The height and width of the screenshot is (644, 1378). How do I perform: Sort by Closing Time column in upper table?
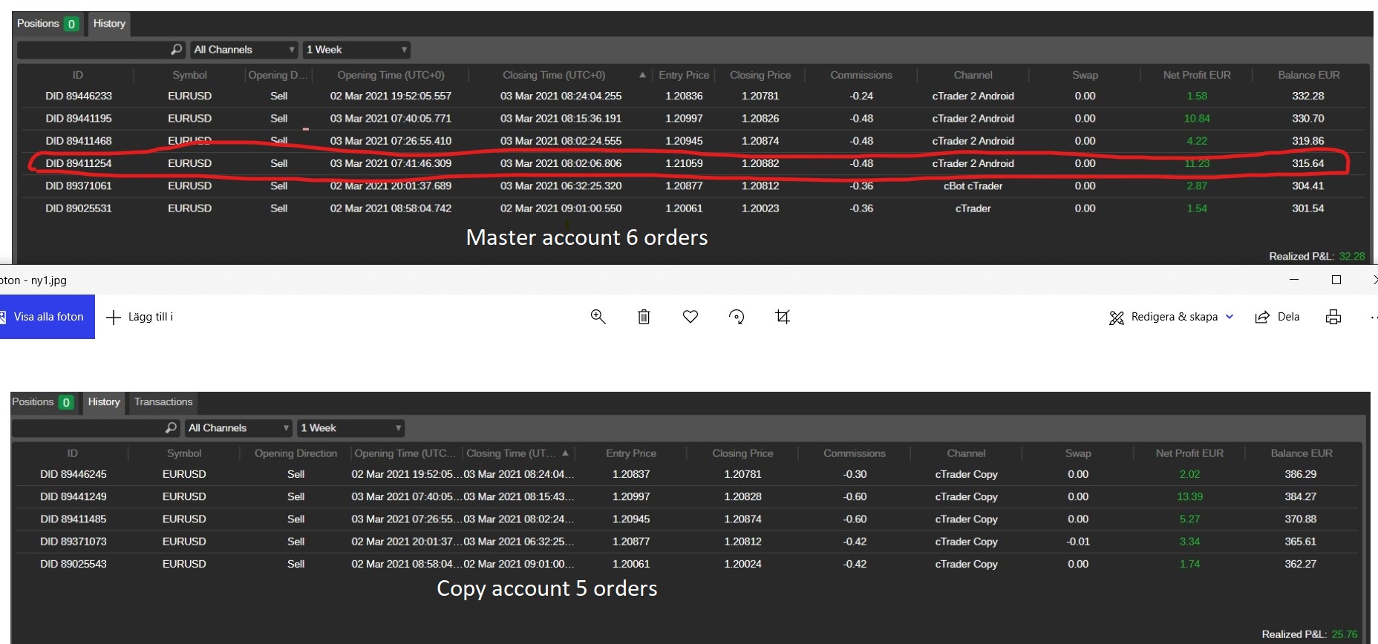click(x=554, y=75)
